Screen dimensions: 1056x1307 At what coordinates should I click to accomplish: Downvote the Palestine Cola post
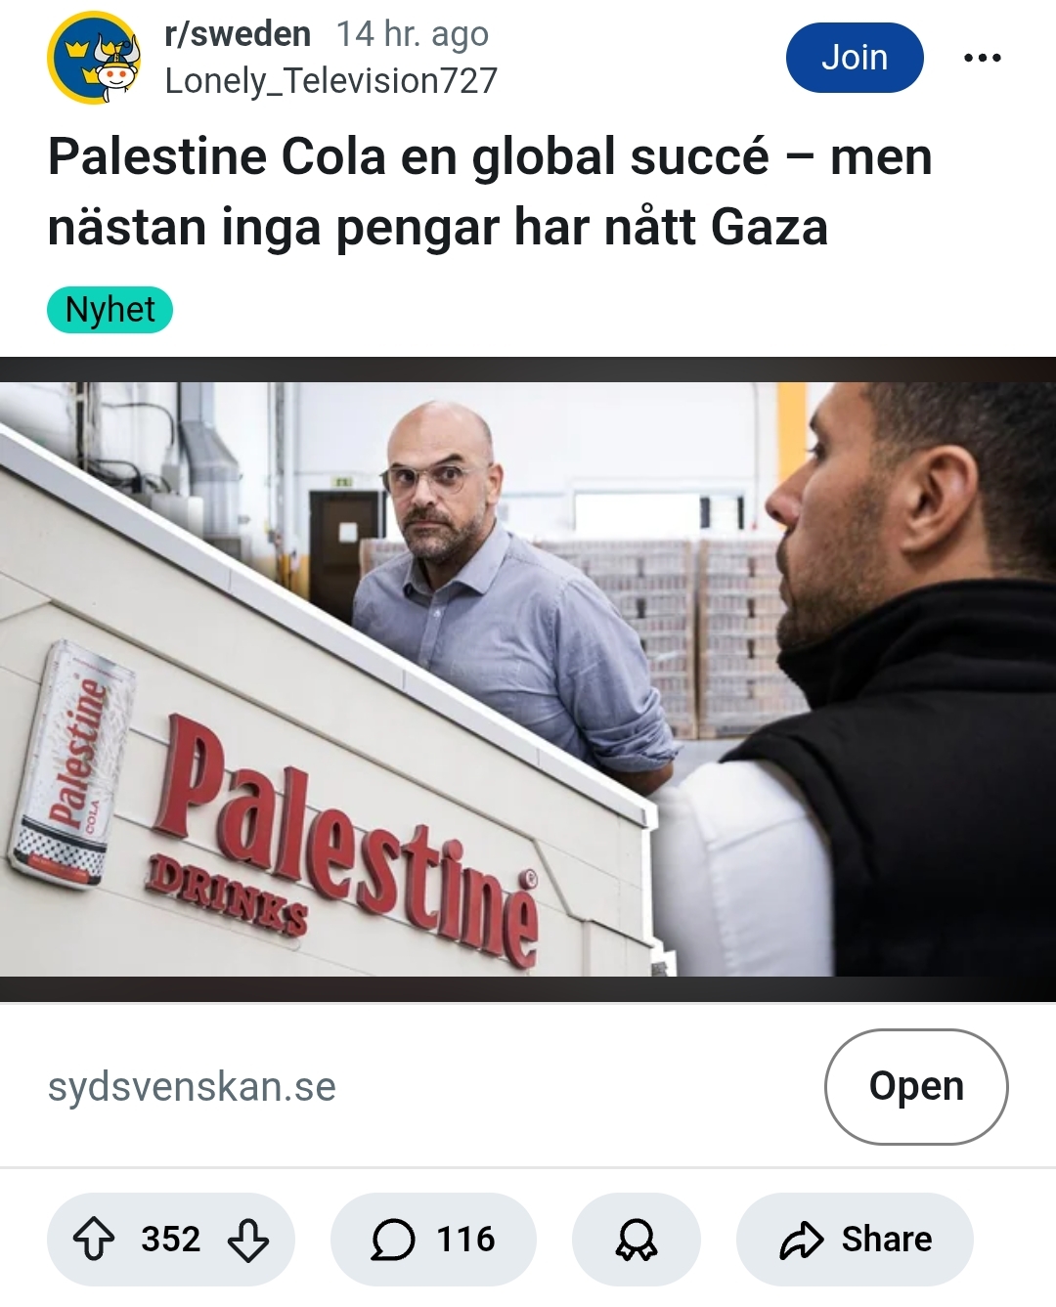tap(247, 1240)
